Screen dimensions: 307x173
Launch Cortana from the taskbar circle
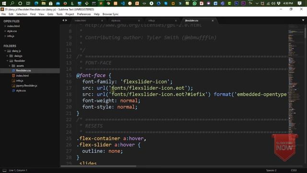(20, 3)
